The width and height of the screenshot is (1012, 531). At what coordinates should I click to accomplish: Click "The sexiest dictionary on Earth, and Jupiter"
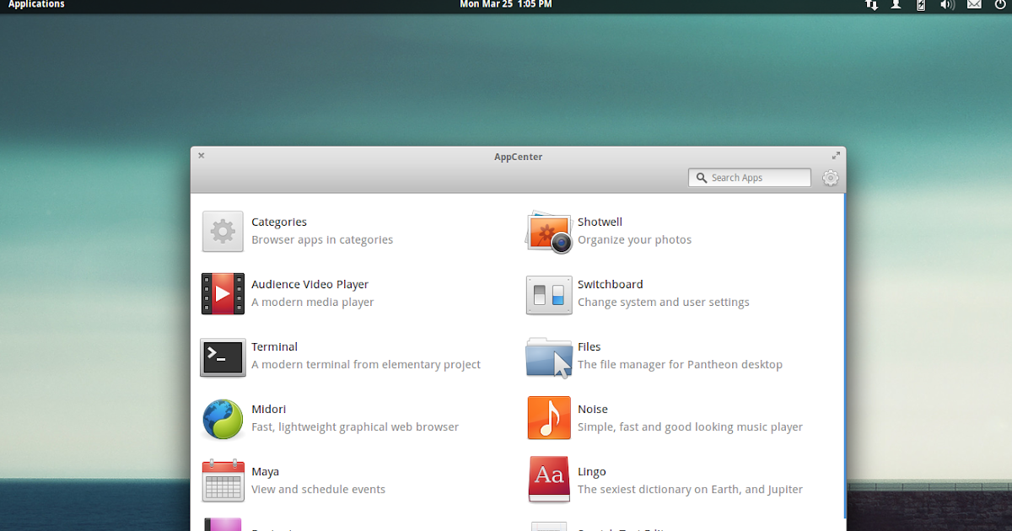click(690, 490)
